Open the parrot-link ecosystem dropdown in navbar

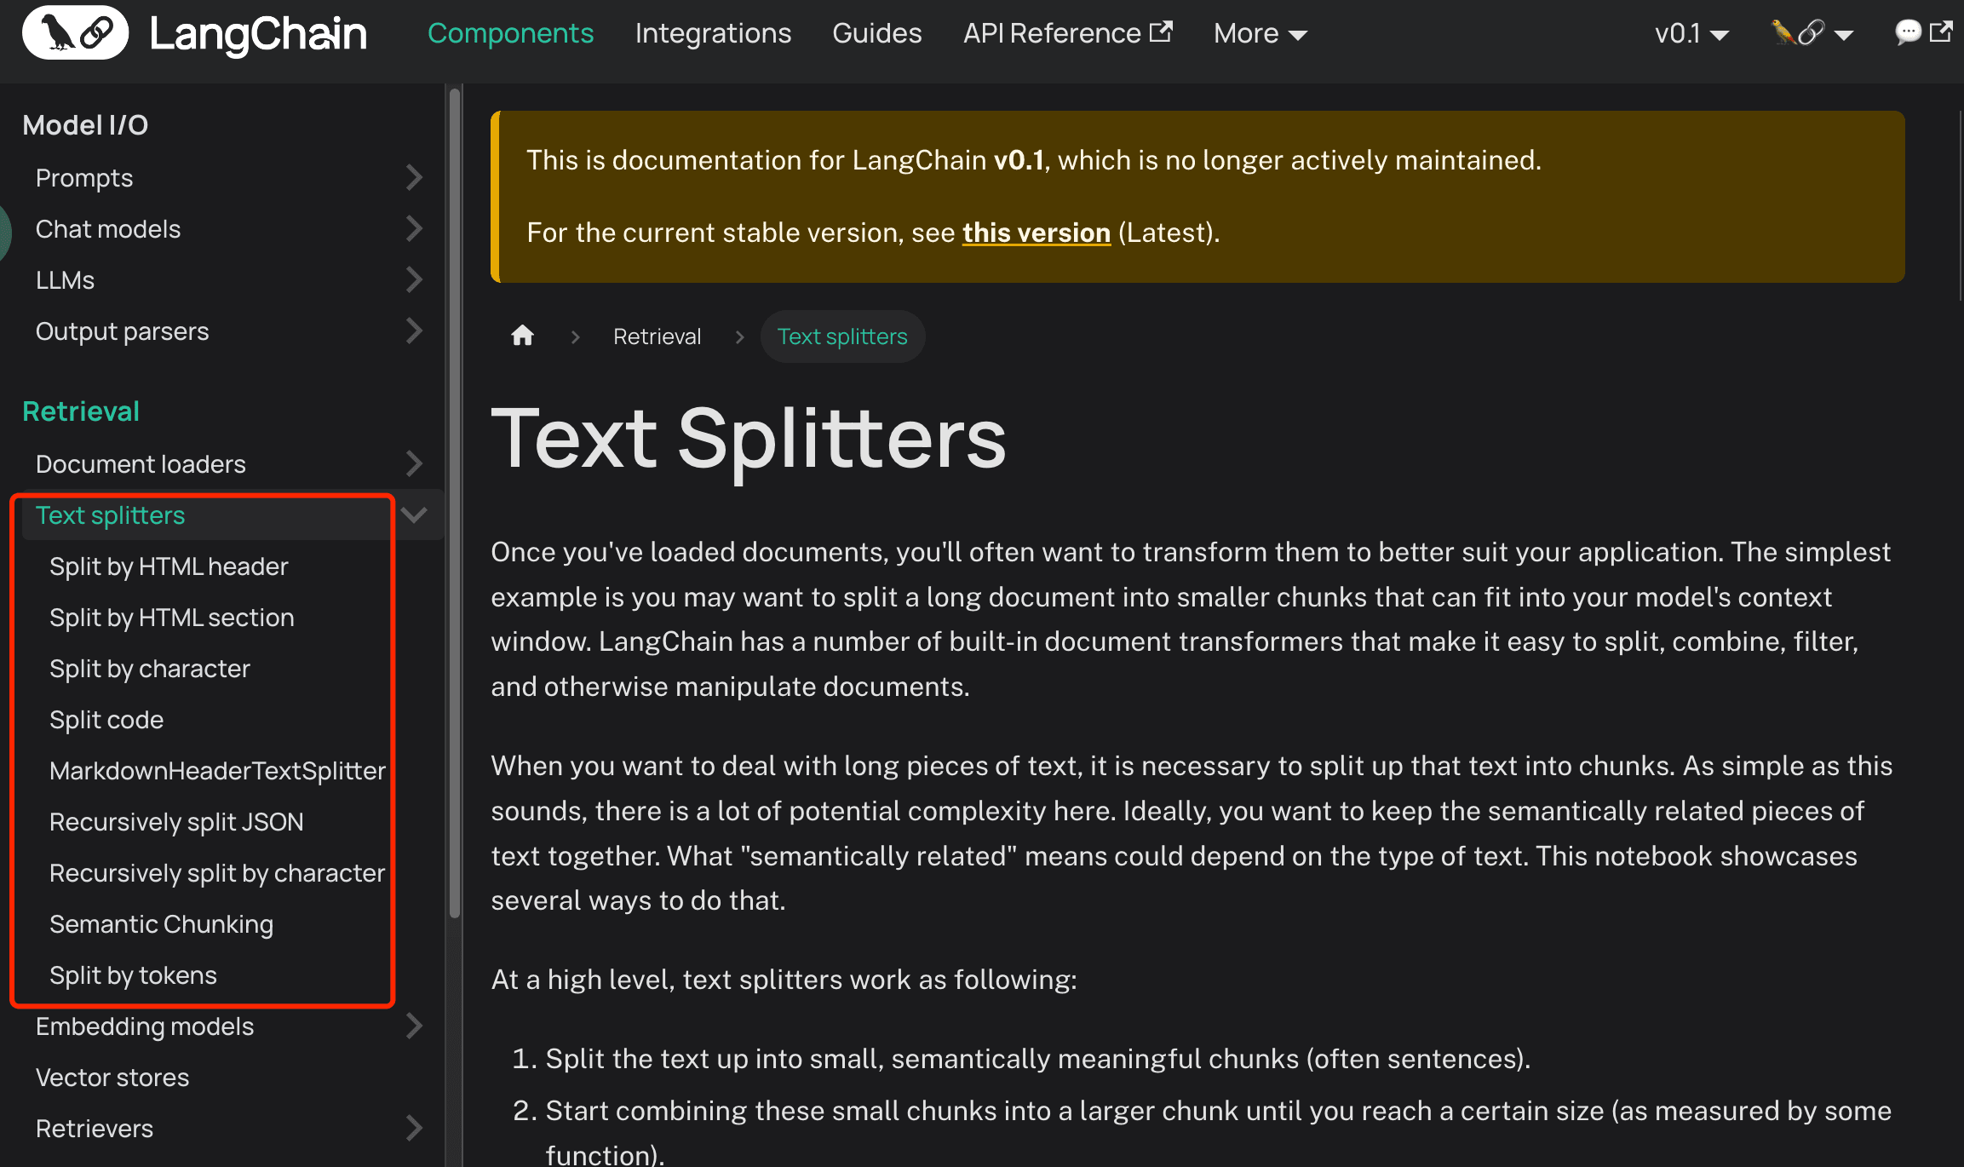1812,33
